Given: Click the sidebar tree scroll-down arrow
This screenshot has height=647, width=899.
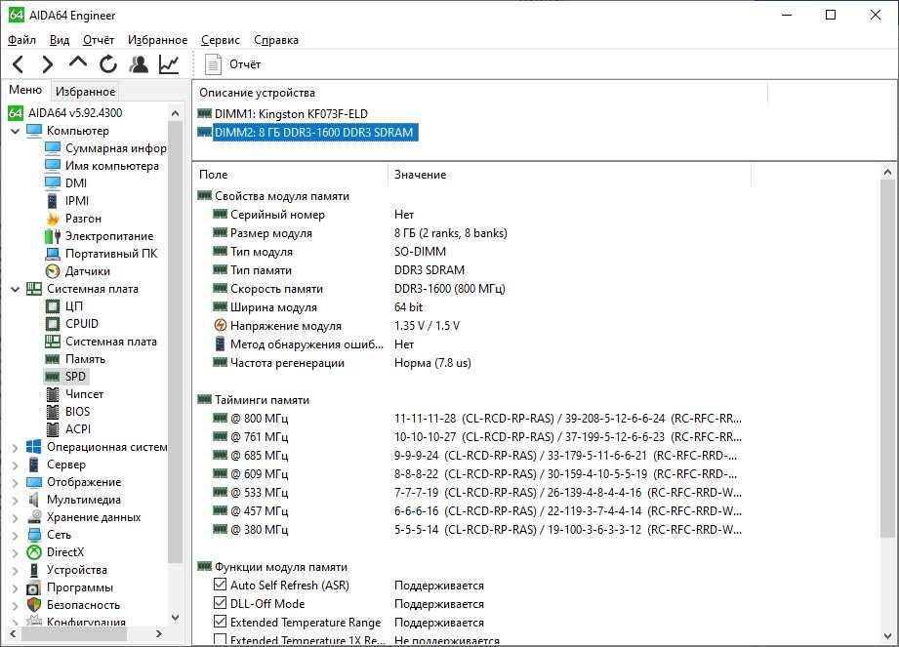Looking at the screenshot, I should [176, 618].
